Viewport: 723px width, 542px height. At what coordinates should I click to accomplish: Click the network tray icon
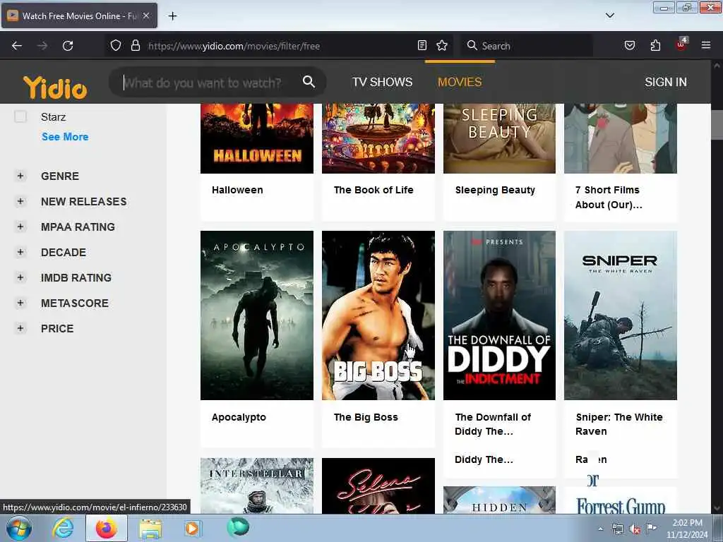(617, 529)
